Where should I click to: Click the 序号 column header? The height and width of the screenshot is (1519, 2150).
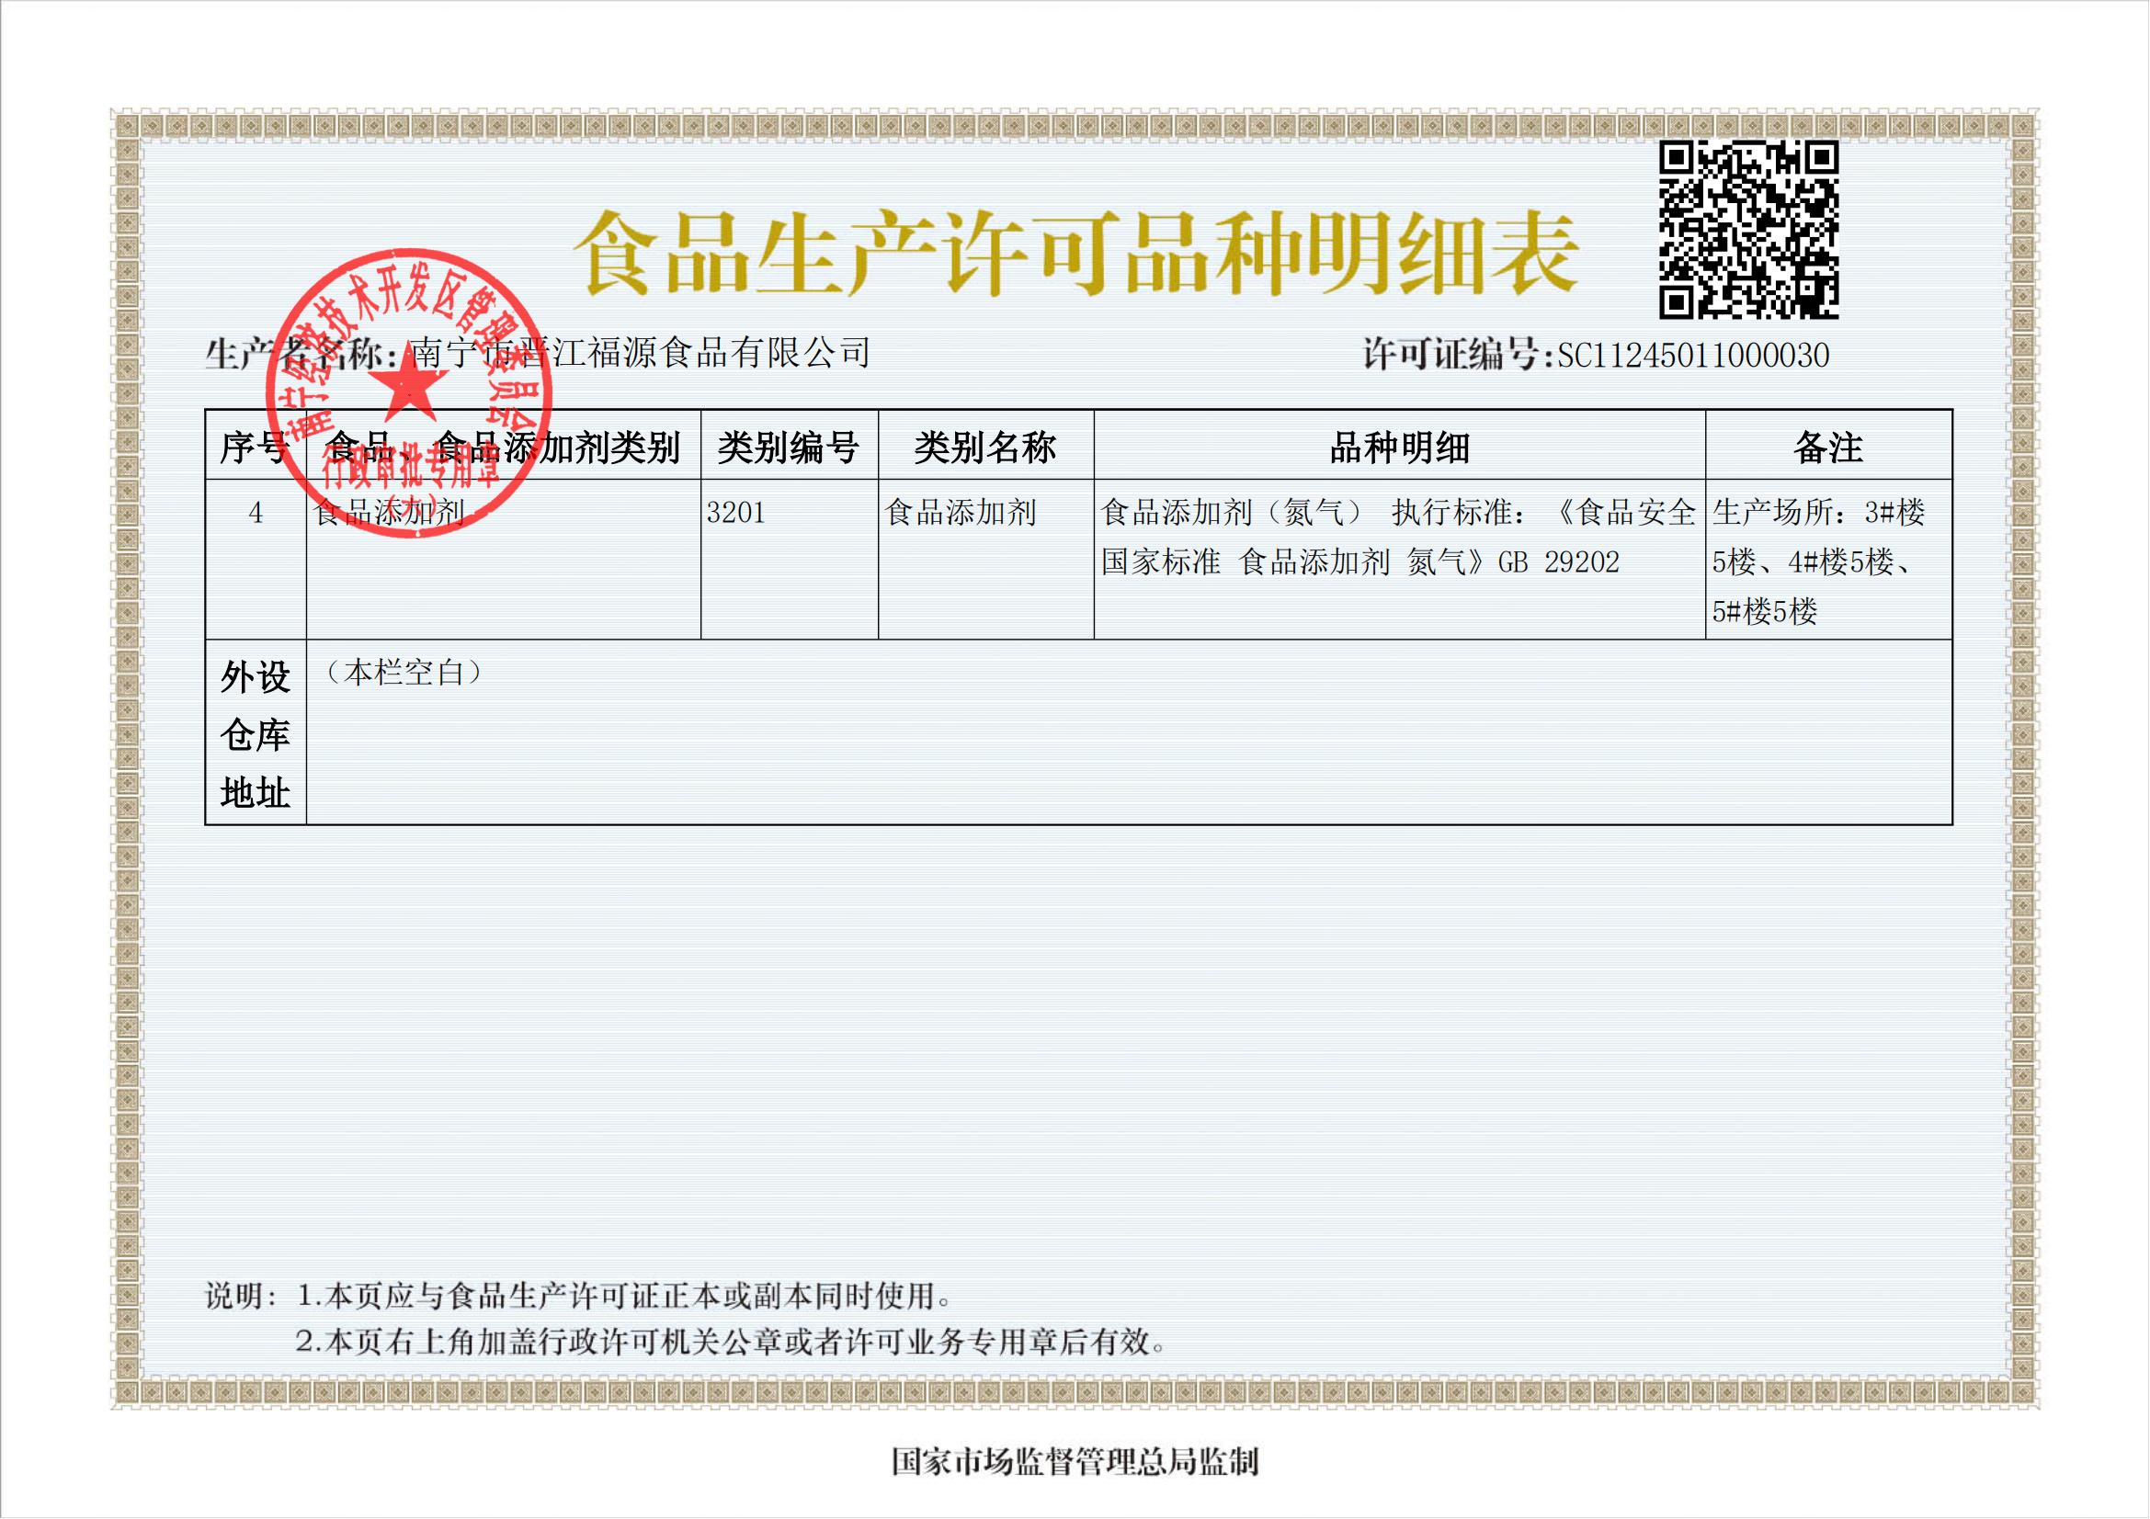(255, 448)
